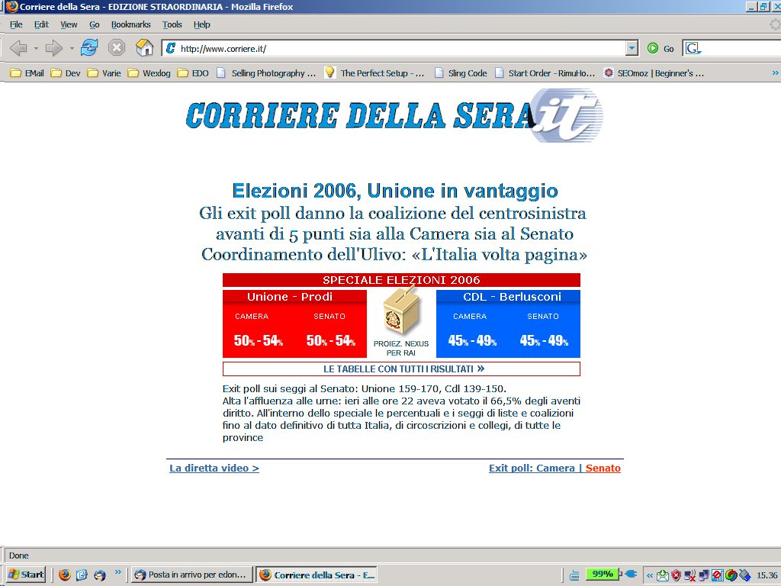Viewport: 781px width, 586px height.
Task: Open Exit poll: Camera link
Action: tap(532, 468)
